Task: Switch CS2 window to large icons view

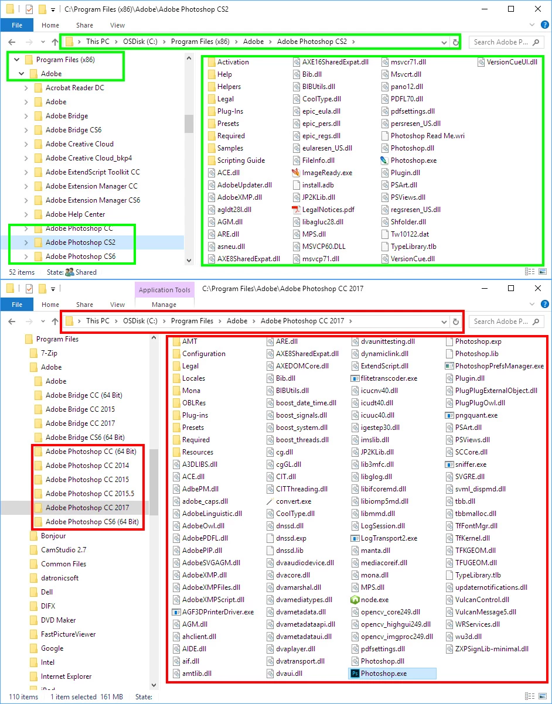Action: [543, 272]
